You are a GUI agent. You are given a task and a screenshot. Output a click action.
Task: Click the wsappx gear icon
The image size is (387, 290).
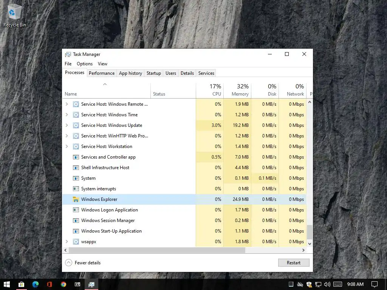tap(76, 242)
